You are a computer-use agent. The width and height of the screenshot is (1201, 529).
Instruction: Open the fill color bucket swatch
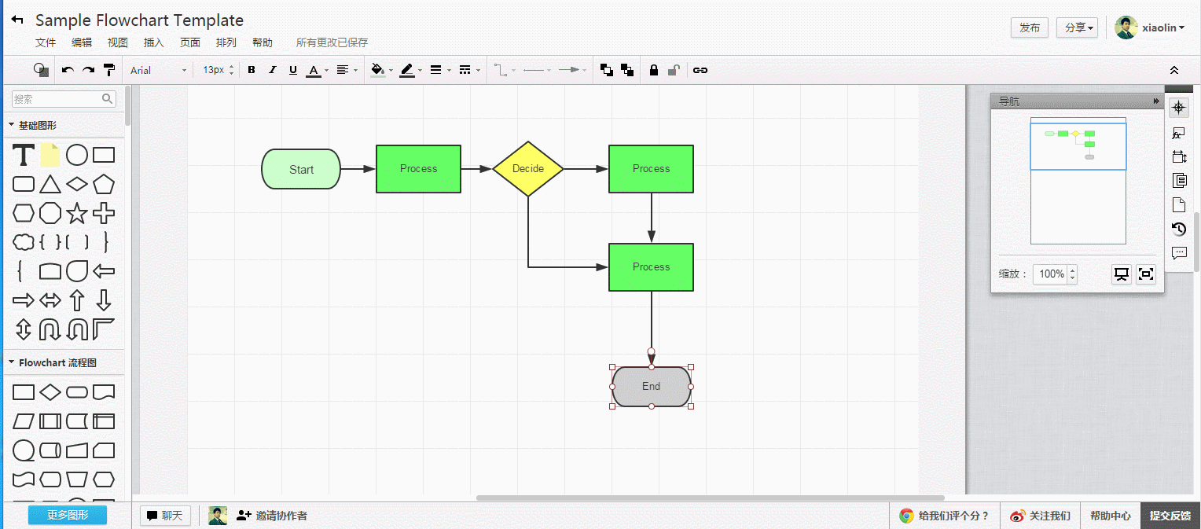377,70
